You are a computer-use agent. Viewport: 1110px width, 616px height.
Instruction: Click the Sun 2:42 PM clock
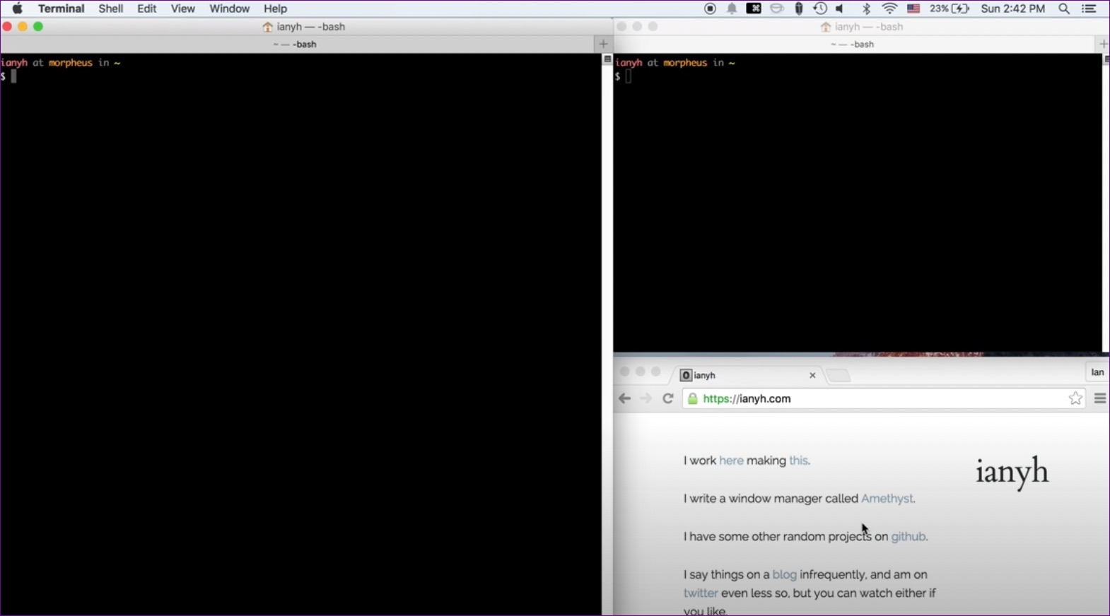coord(1012,8)
